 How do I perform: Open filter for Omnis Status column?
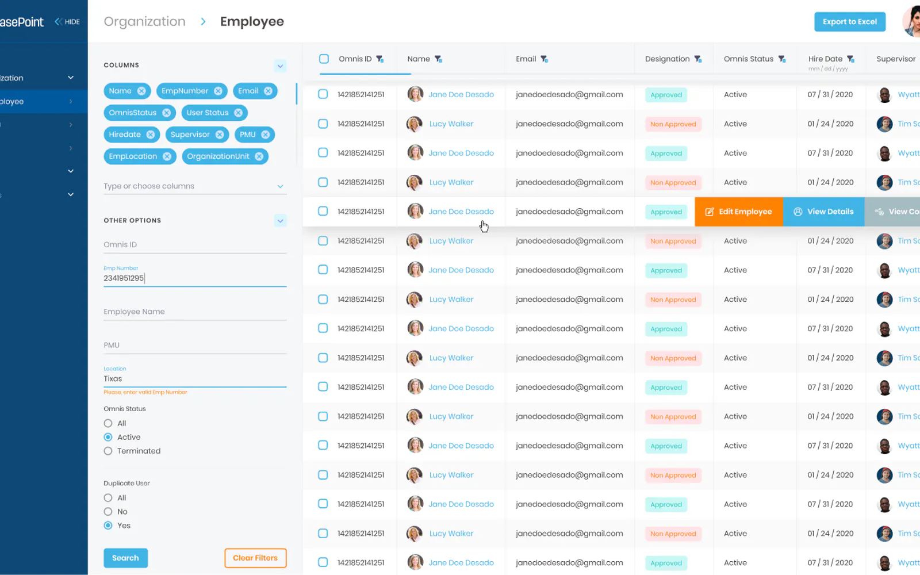pos(782,59)
